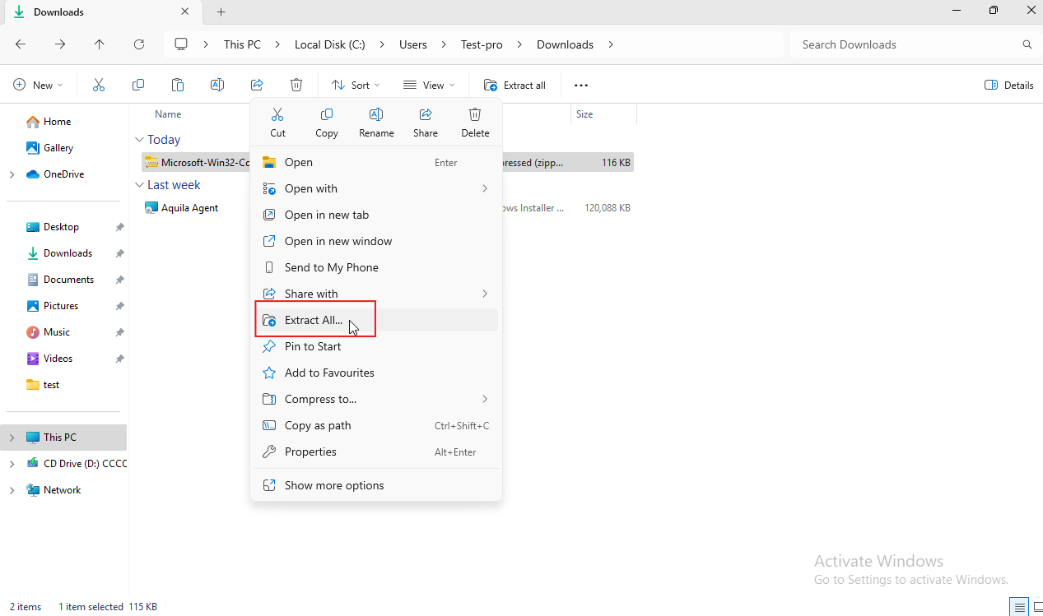Click the Rename icon in context menu

pos(376,114)
